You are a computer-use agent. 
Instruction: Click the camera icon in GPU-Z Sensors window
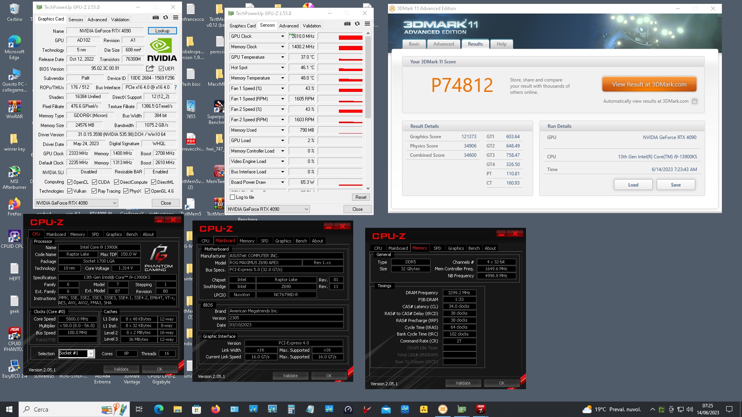(x=347, y=24)
